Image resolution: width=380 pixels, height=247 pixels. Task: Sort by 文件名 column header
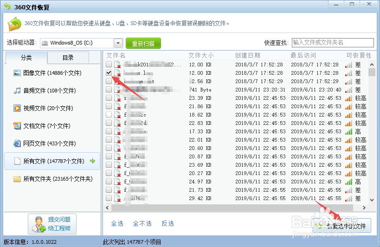[116, 56]
